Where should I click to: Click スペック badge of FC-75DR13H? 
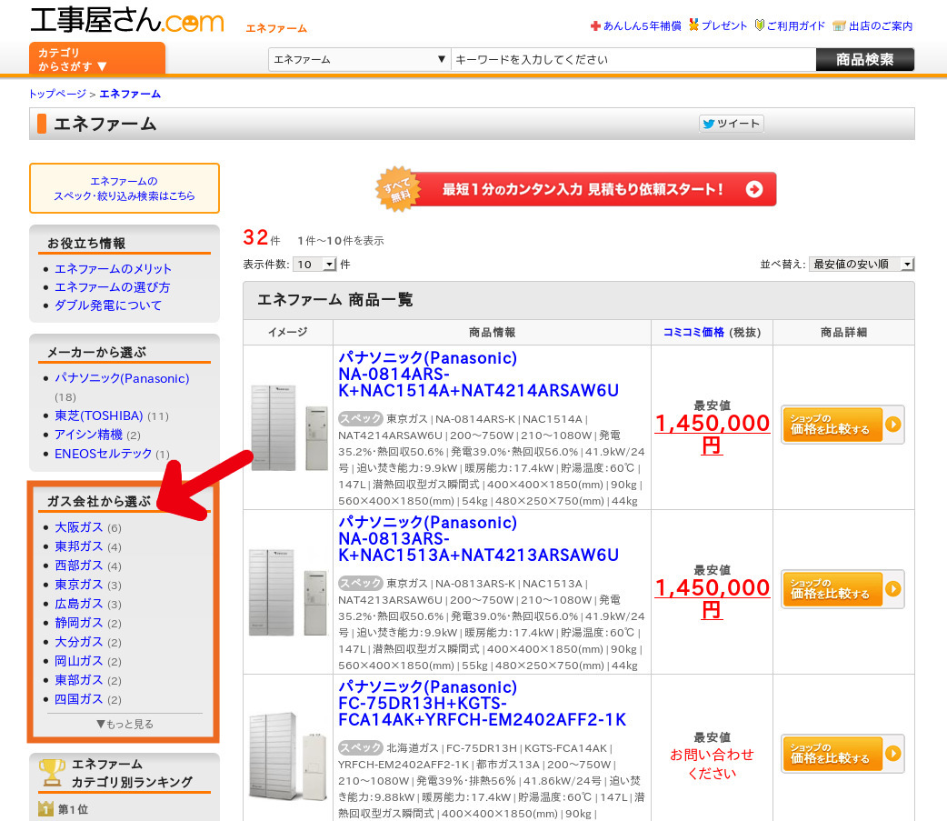(x=361, y=747)
